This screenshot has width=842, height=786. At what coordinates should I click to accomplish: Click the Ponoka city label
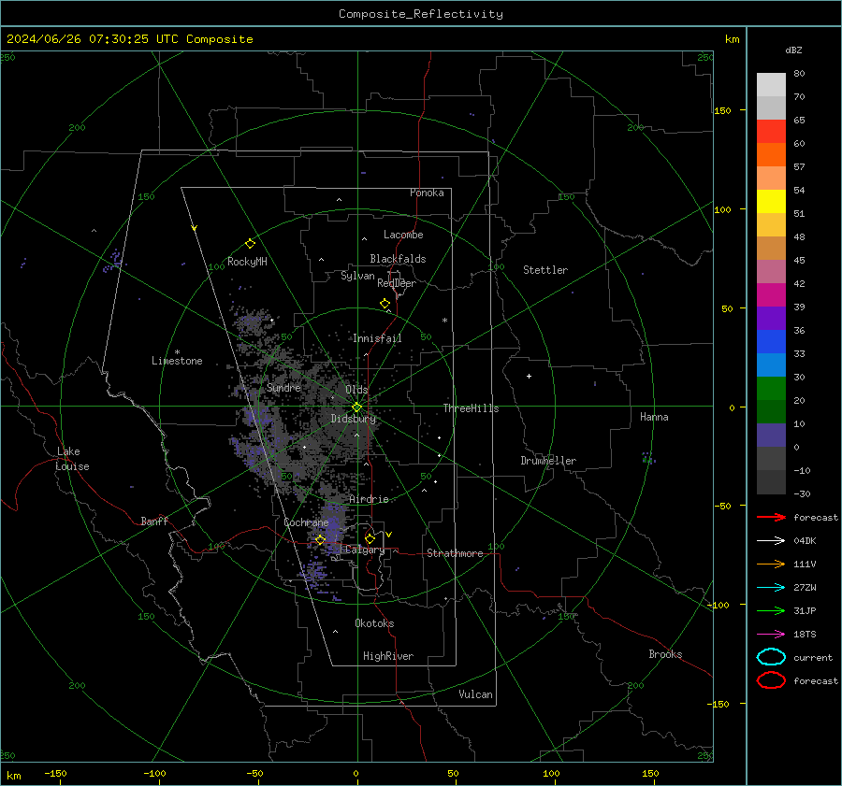pyautogui.click(x=427, y=193)
